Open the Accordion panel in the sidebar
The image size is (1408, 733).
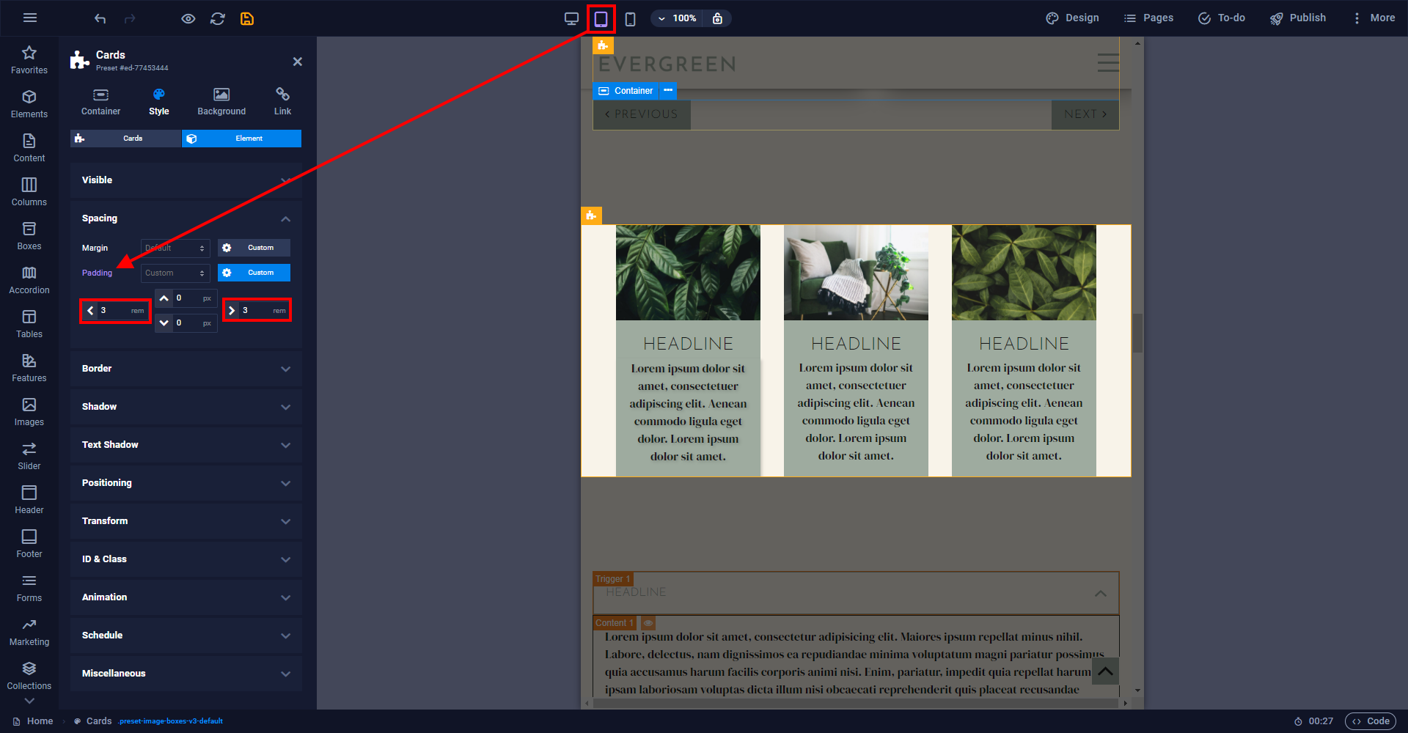(x=29, y=280)
